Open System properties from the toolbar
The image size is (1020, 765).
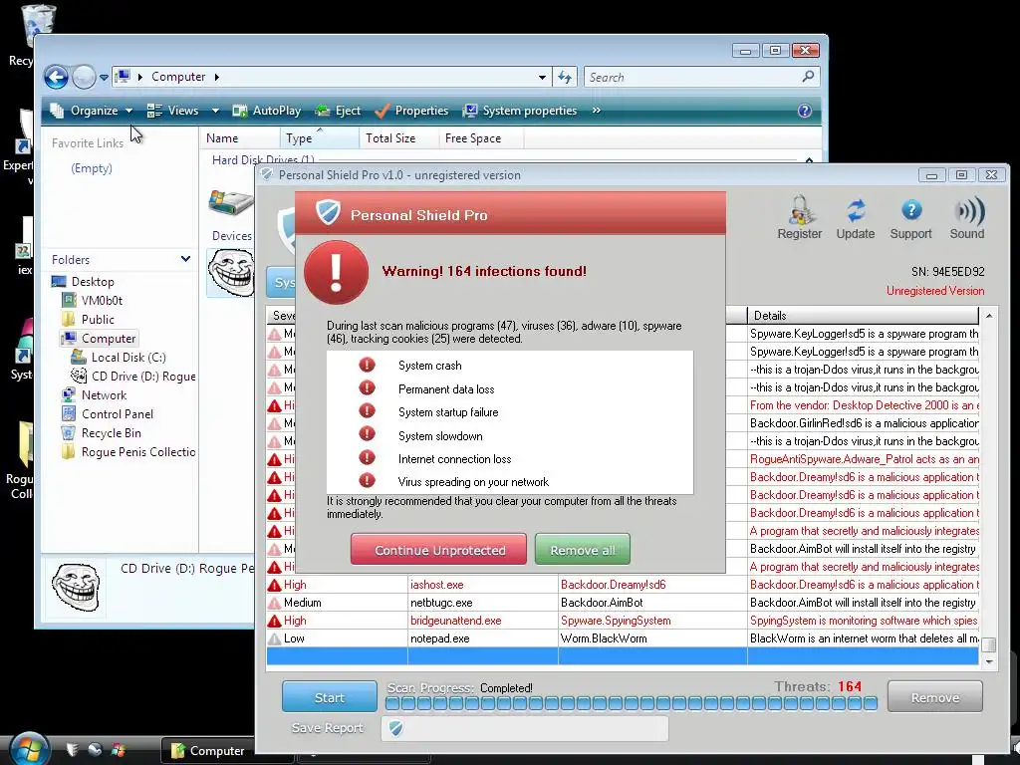520,111
